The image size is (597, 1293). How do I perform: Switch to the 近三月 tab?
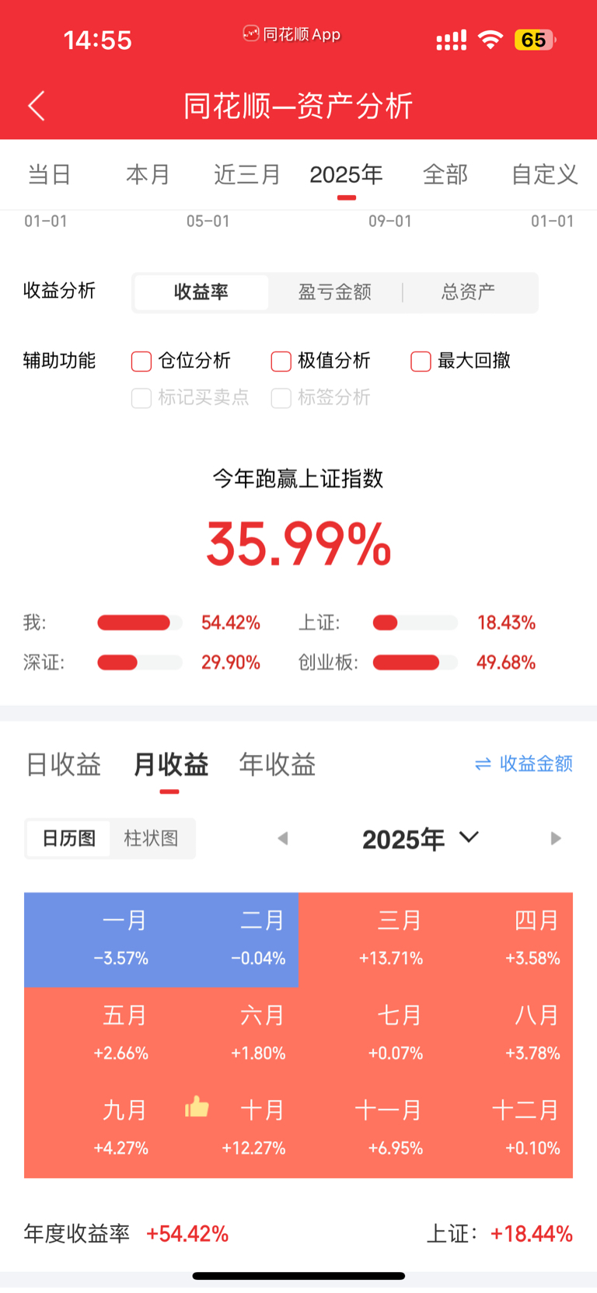247,175
